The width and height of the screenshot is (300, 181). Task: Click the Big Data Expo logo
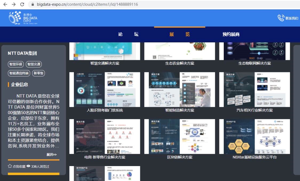[23, 18]
